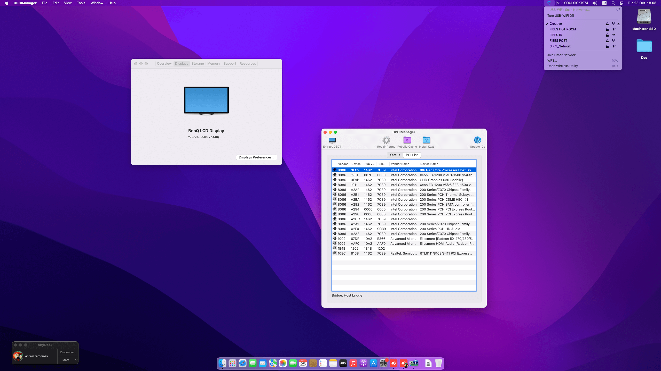
Task: Switch to Support tab in About This Mac
Action: [230, 64]
